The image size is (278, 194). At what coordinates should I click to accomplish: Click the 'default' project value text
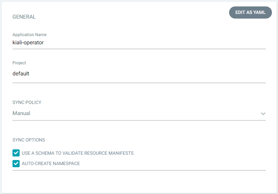pos(21,74)
